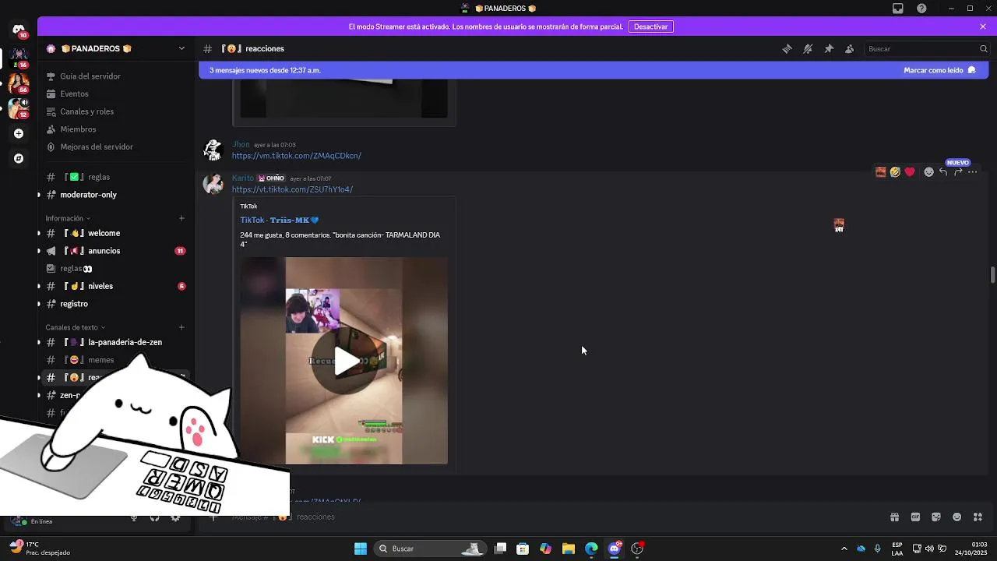This screenshot has width=997, height=561.
Task: Open Eventos in server sidebar
Action: click(74, 93)
